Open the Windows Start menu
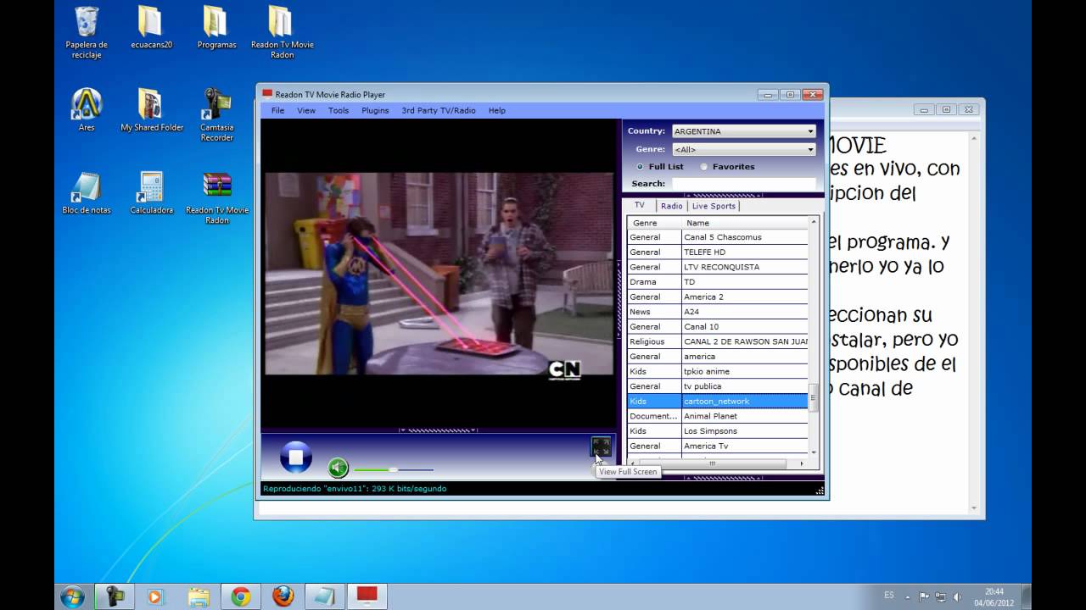 [72, 596]
